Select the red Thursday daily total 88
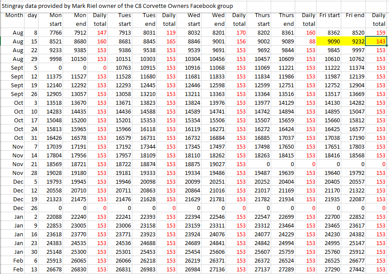The image size is (389, 274). [311, 41]
